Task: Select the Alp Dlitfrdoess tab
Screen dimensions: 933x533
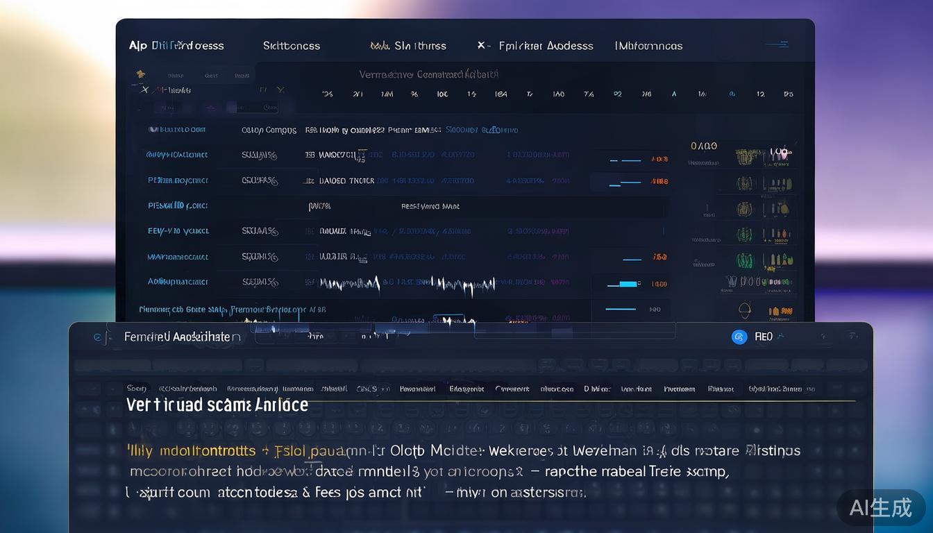Action: (x=176, y=46)
